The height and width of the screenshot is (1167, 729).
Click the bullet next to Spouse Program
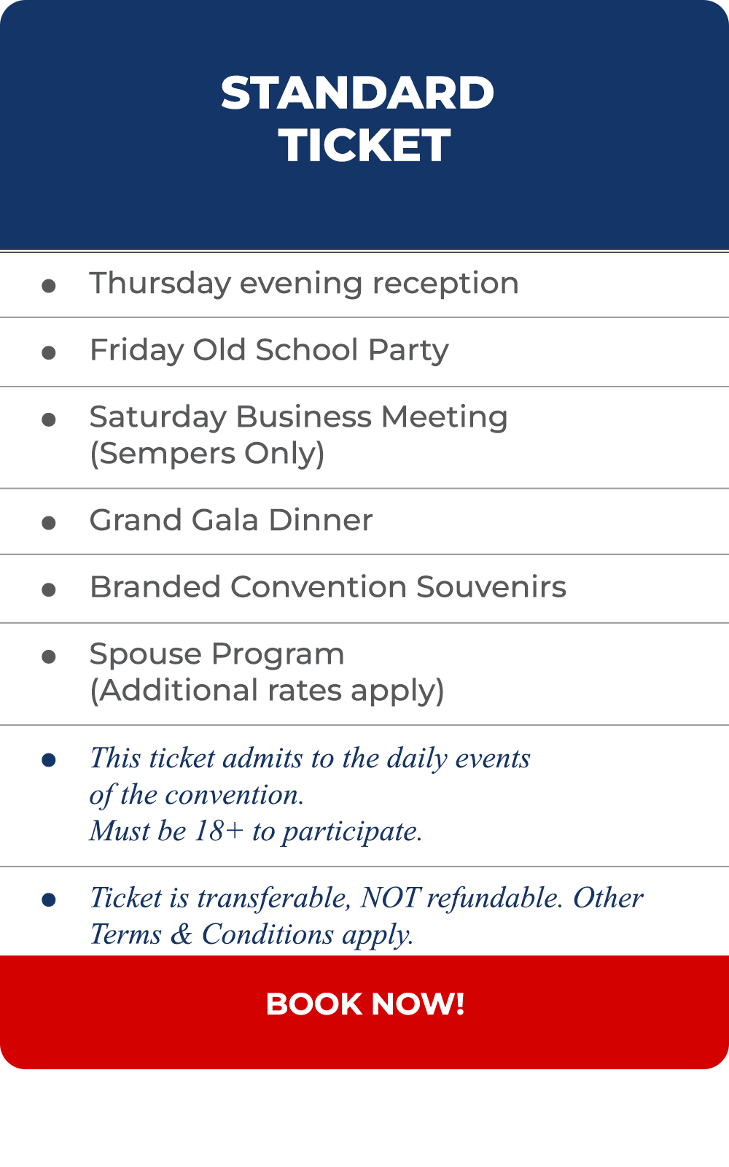pos(49,656)
